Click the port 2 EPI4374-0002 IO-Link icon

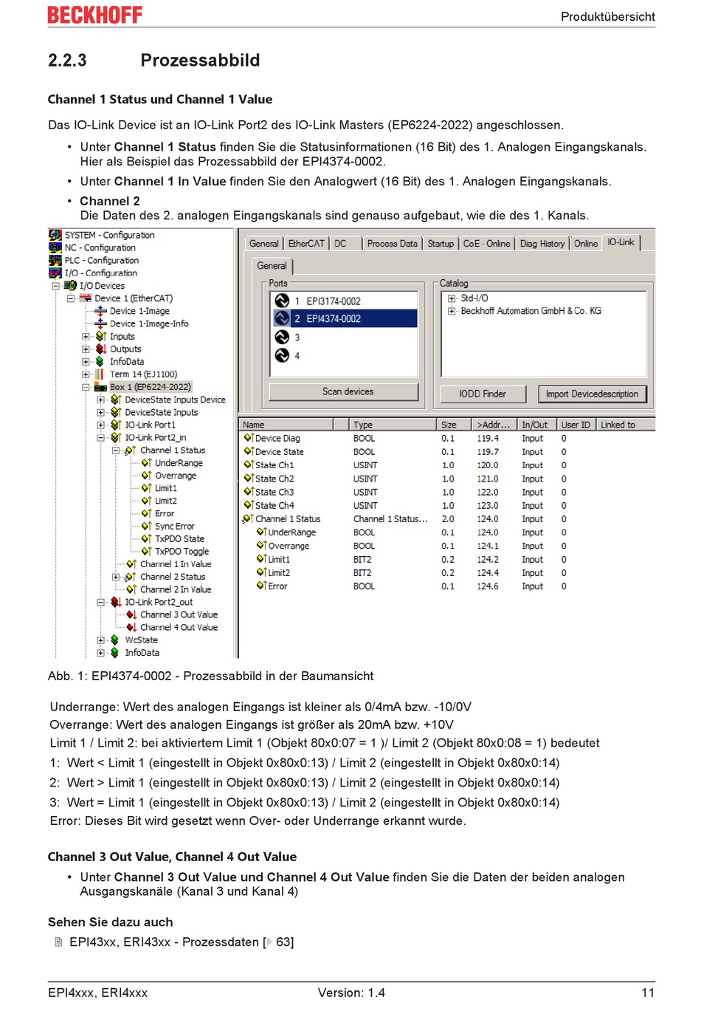point(282,318)
